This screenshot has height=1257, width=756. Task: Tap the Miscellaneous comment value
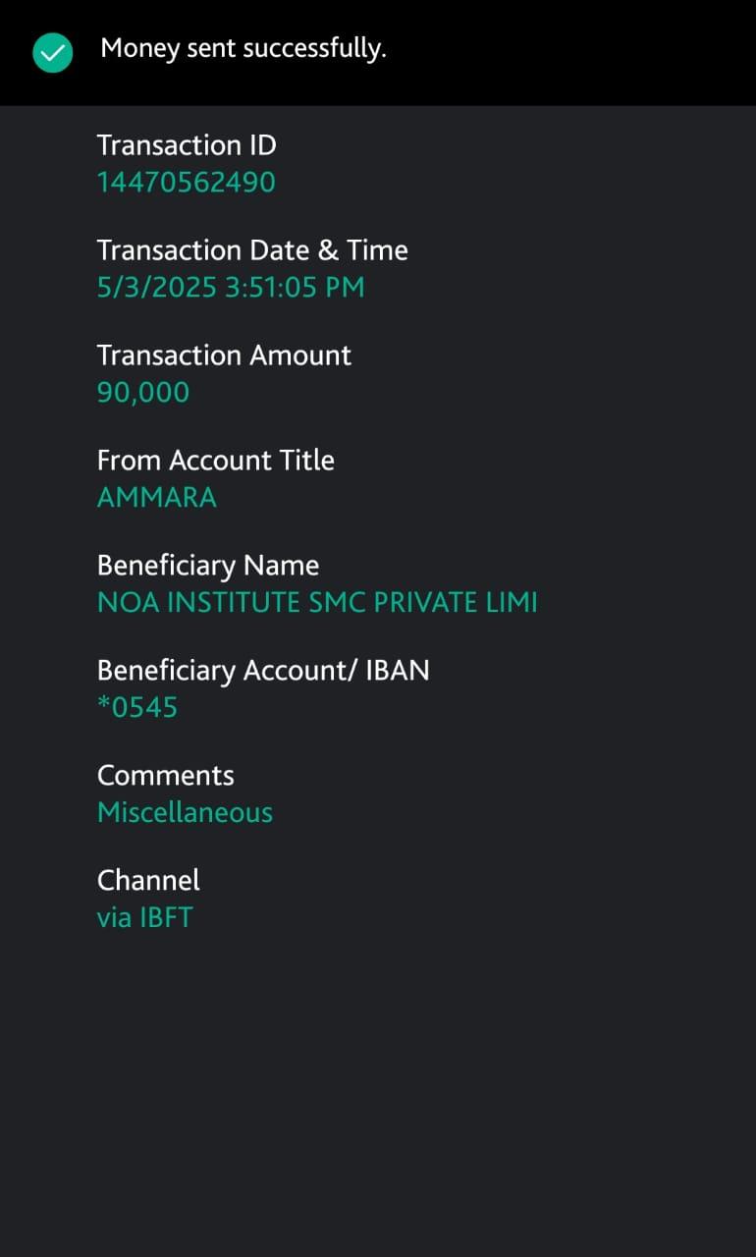185,813
